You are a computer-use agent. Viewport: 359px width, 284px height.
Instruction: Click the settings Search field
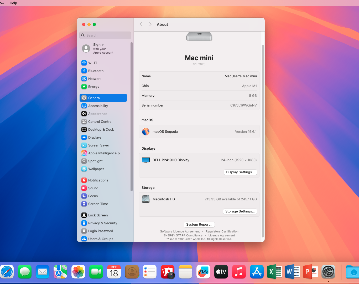[x=105, y=35]
